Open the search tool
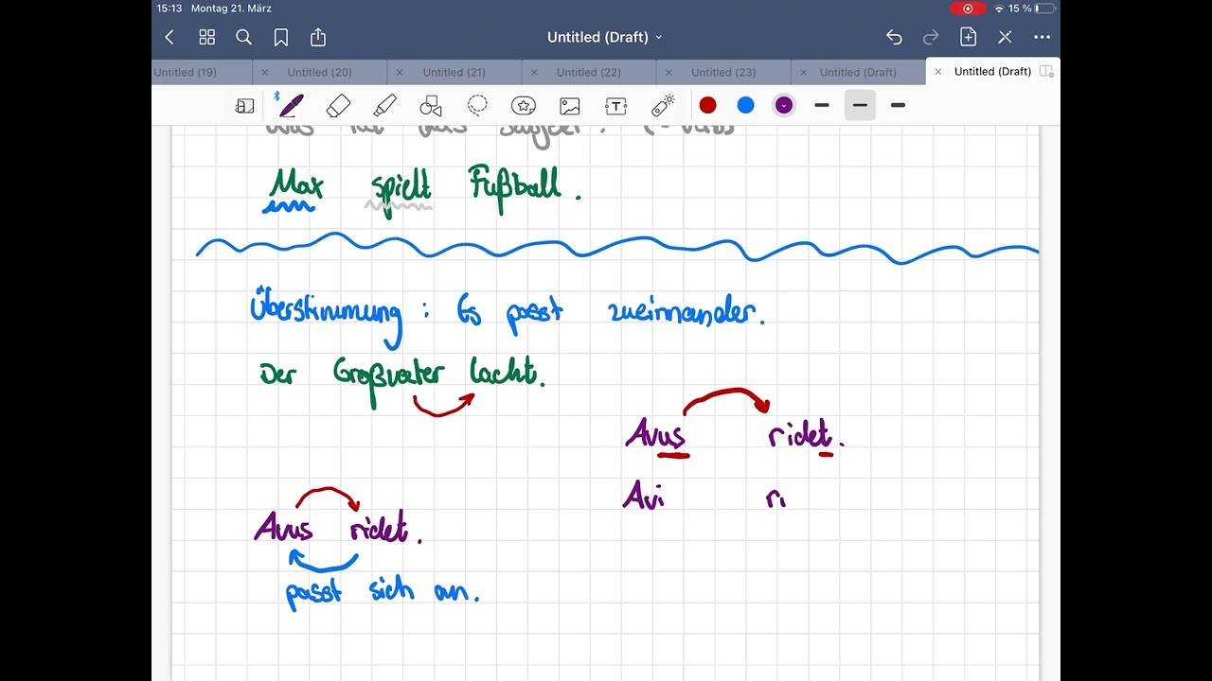The height and width of the screenshot is (681, 1212). (243, 37)
